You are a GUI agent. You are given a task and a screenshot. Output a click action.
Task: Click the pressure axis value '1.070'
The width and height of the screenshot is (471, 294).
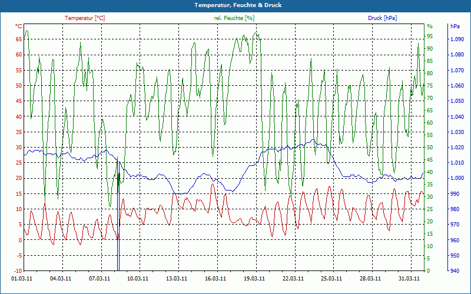pyautogui.click(x=457, y=70)
